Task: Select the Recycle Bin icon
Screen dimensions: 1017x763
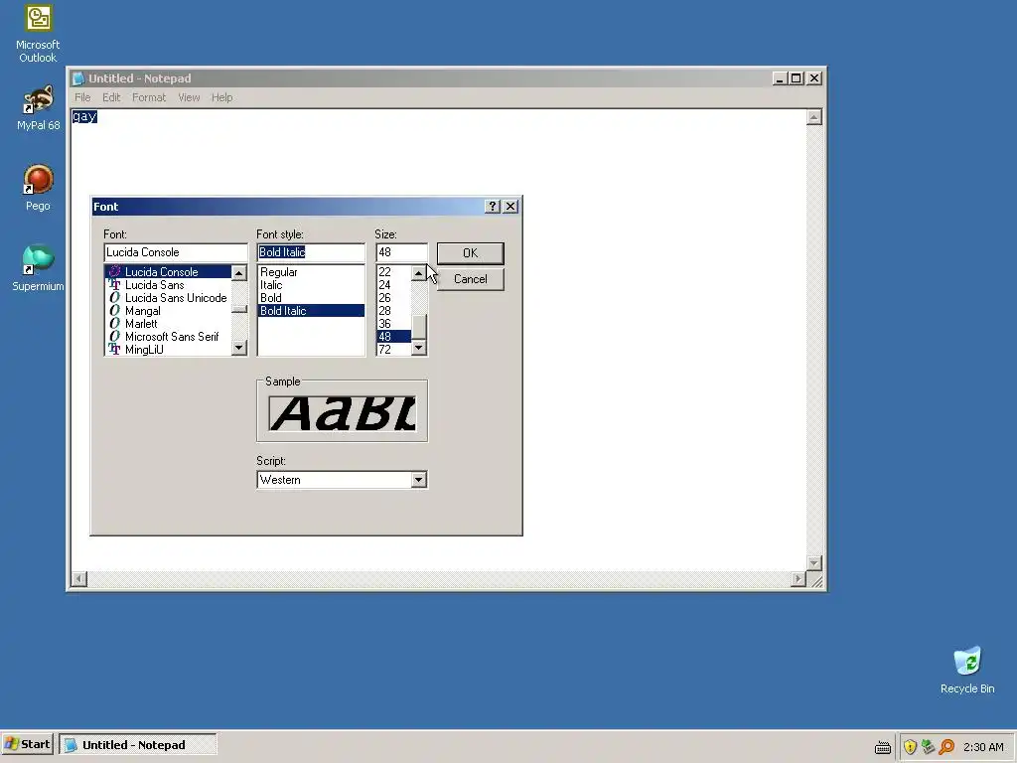Action: click(x=967, y=671)
